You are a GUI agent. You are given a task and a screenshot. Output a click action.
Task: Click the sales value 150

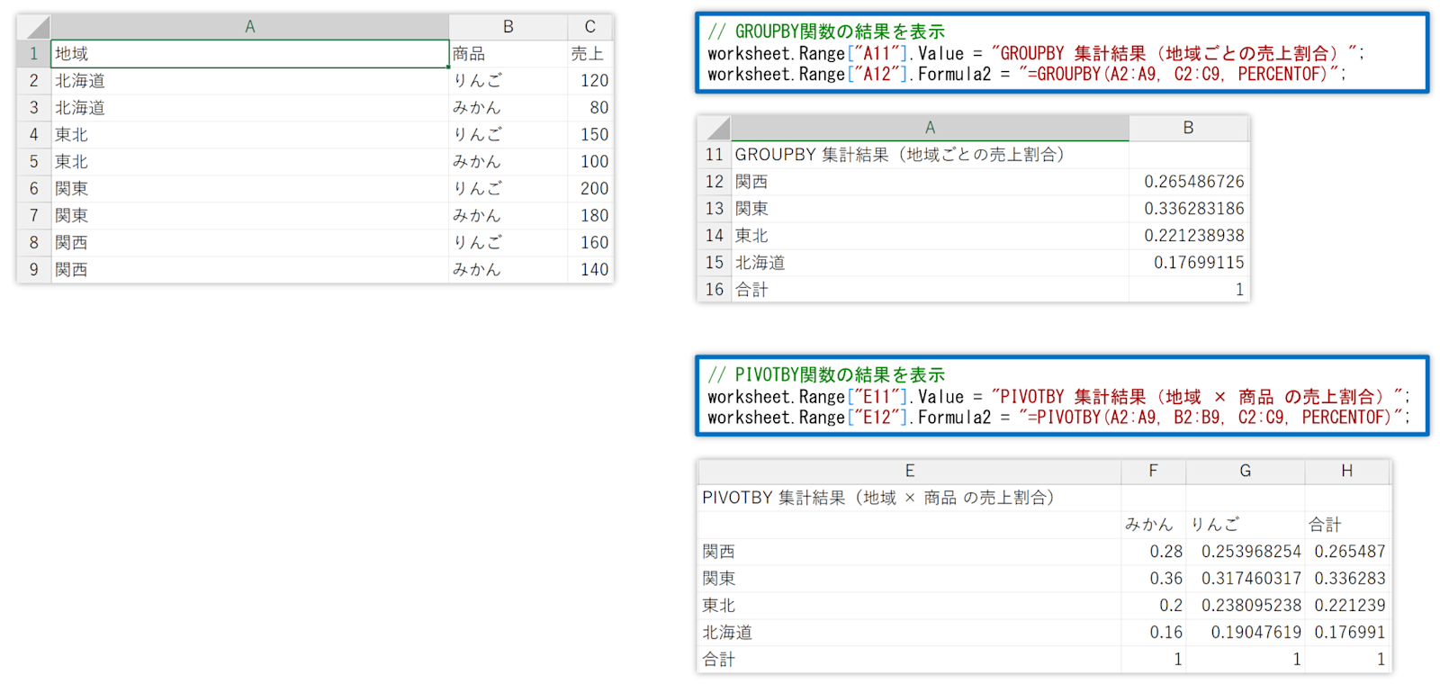(x=590, y=135)
